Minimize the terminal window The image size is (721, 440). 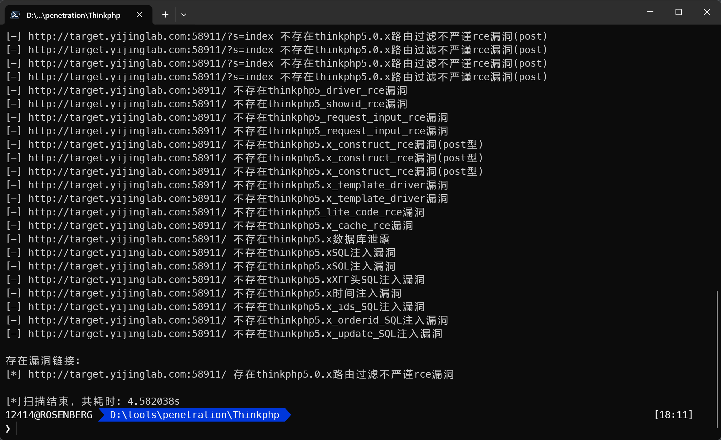(x=650, y=12)
